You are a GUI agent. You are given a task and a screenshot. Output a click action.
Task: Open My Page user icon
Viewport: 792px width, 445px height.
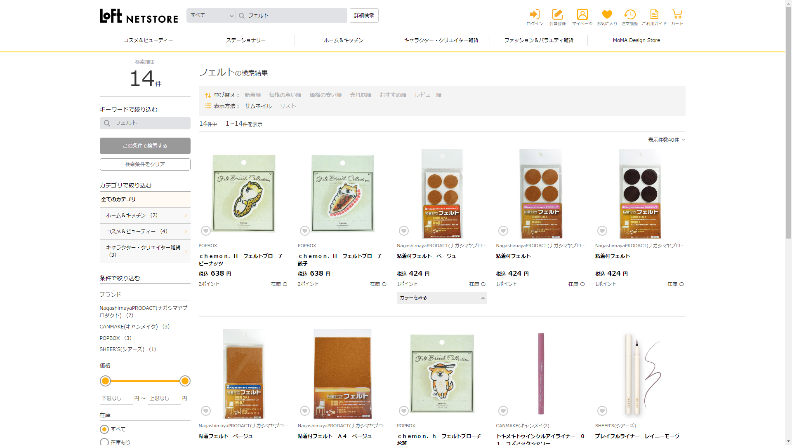582,15
